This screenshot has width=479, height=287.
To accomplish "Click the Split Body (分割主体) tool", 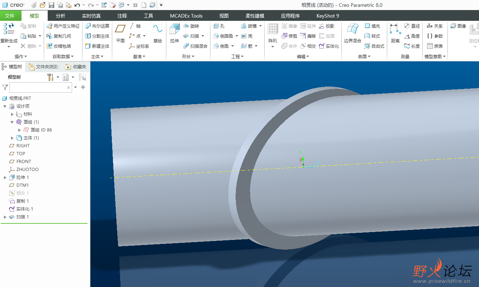I will click(x=97, y=36).
